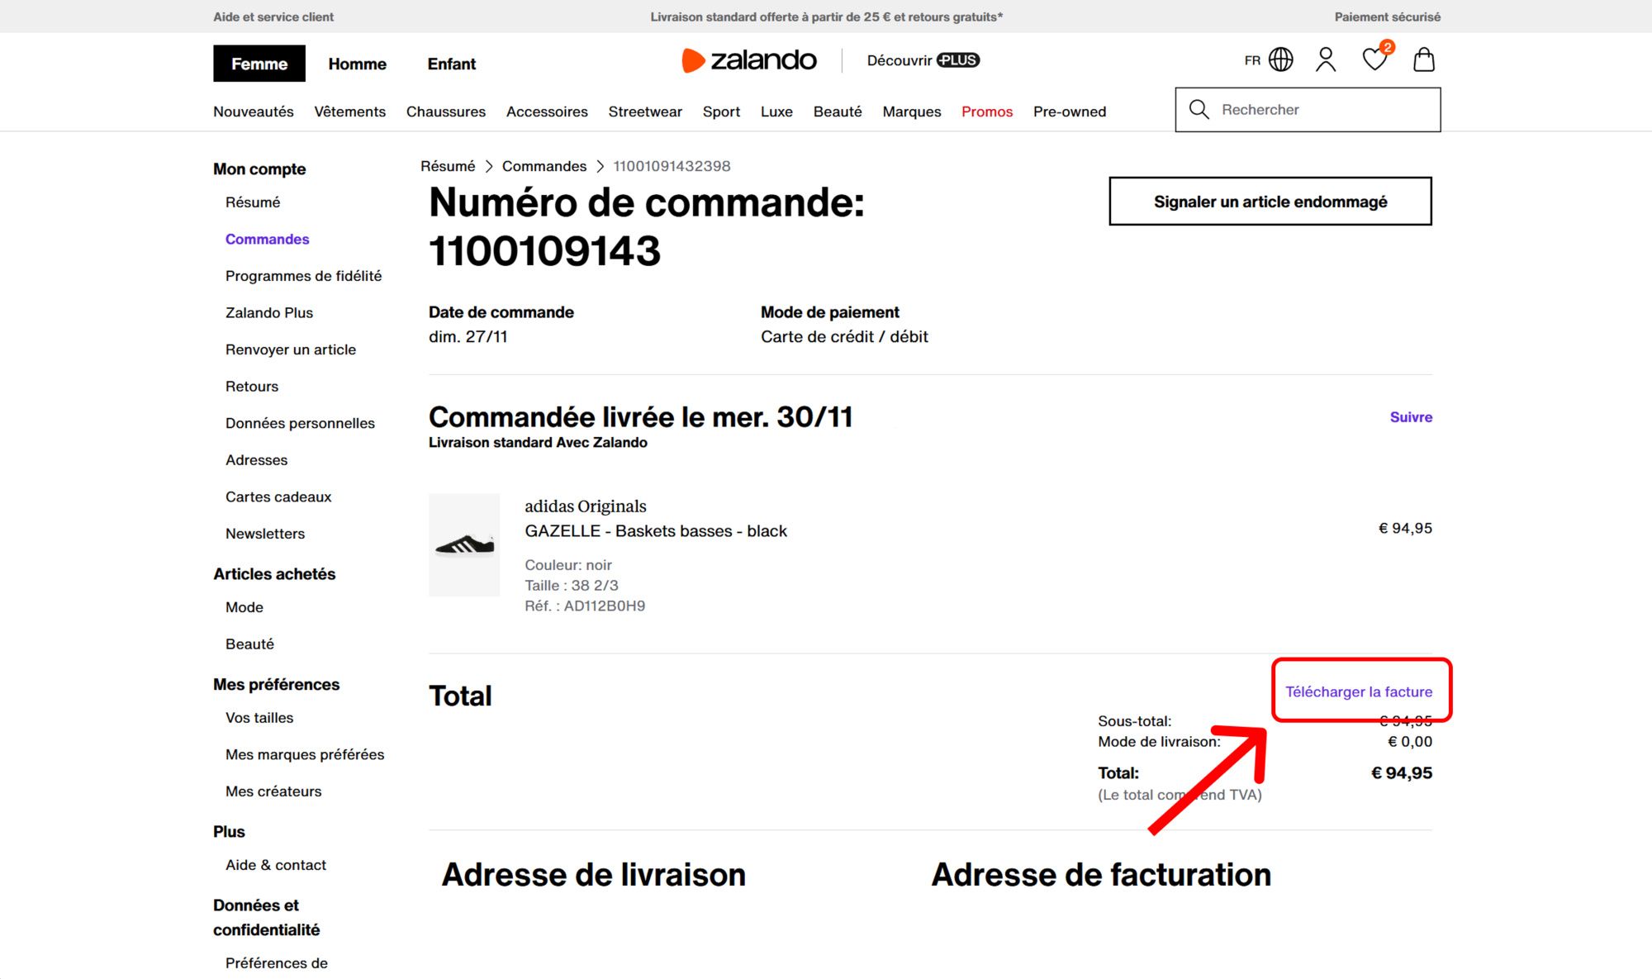
Task: Open Programmes de fidélité
Action: pyautogui.click(x=303, y=276)
